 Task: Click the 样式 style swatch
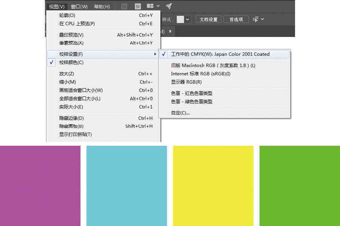tap(180, 19)
